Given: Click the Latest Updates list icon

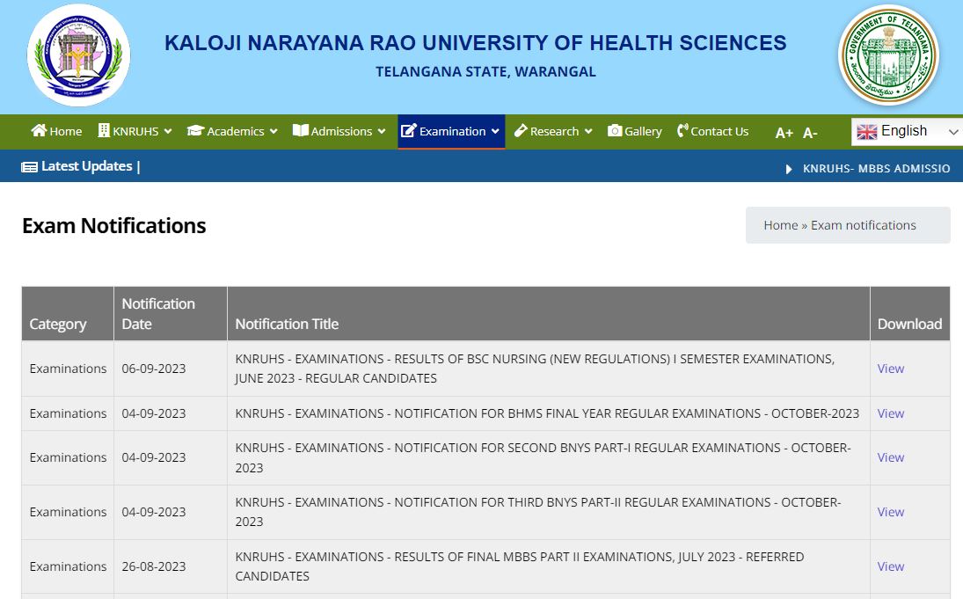Looking at the screenshot, I should point(30,165).
